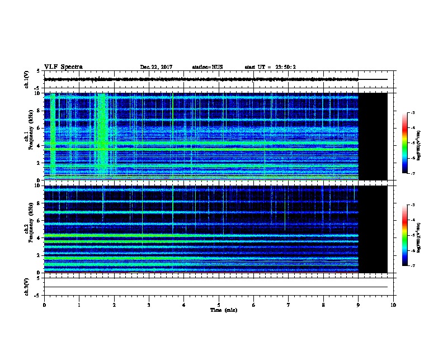
Task: Click the "-7" label on ch.2 color bar
Action: coord(412,265)
